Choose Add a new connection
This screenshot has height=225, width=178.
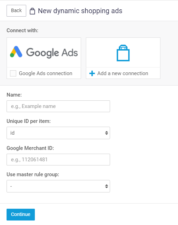click(x=123, y=73)
